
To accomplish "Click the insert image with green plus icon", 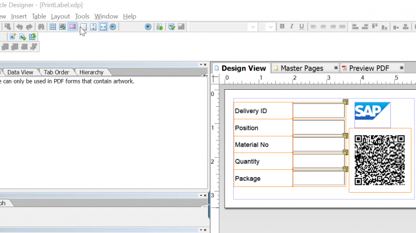I will pos(23,36).
